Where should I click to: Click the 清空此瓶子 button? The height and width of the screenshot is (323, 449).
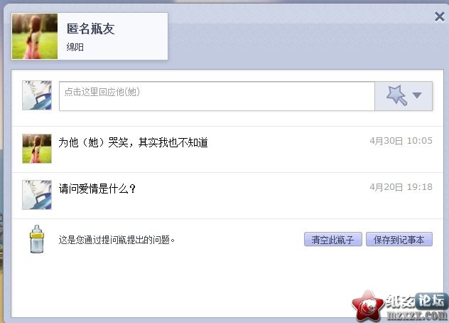click(333, 239)
